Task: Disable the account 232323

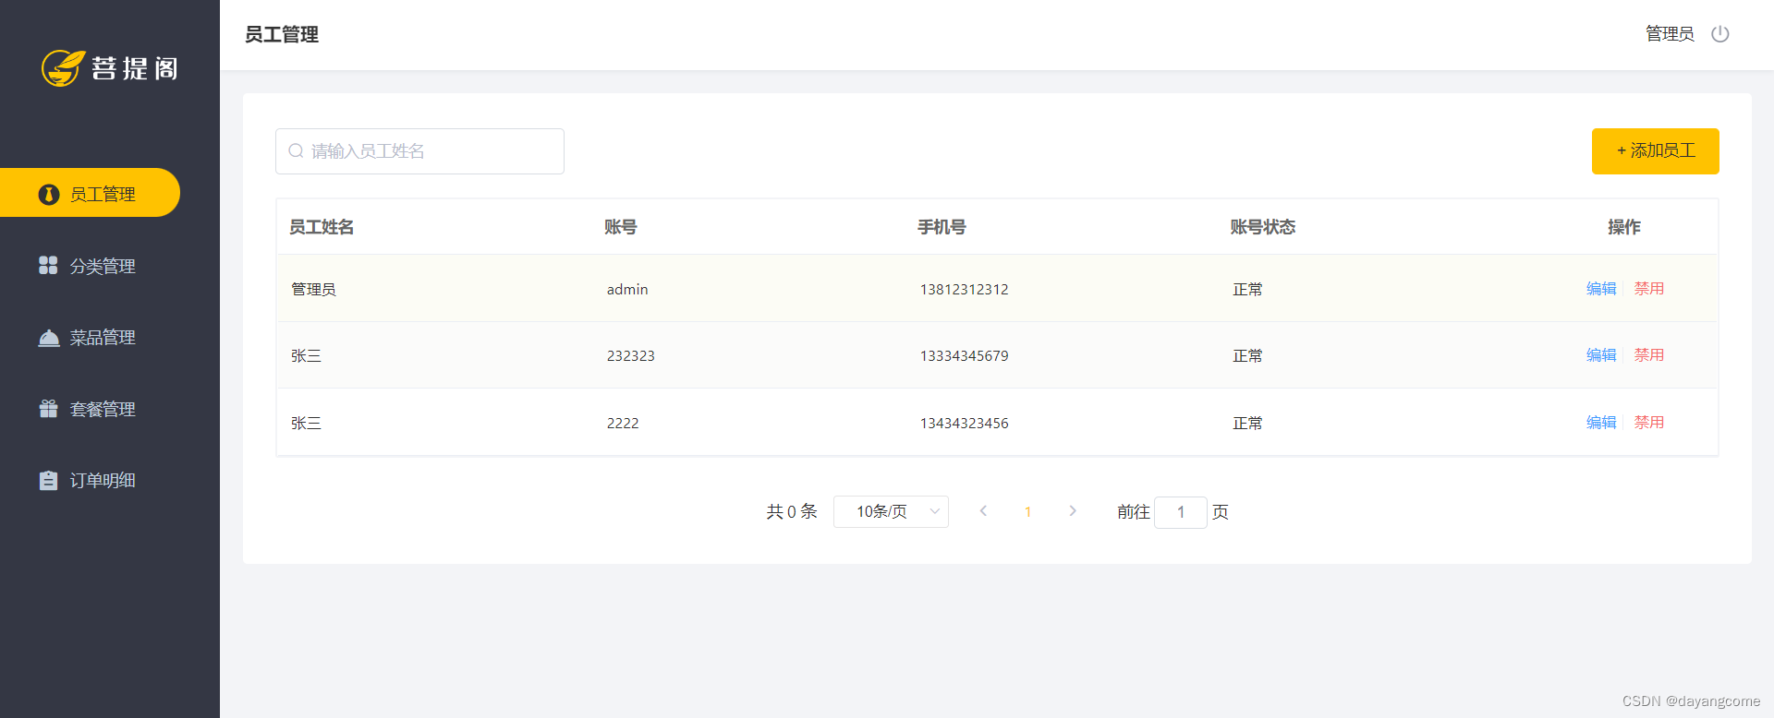Action: pyautogui.click(x=1648, y=354)
